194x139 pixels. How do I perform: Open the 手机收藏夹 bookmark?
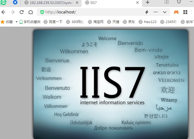point(30,22)
